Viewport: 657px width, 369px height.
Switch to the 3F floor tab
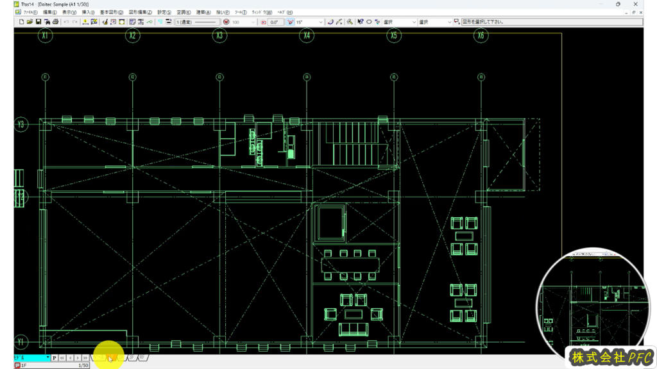click(x=132, y=358)
